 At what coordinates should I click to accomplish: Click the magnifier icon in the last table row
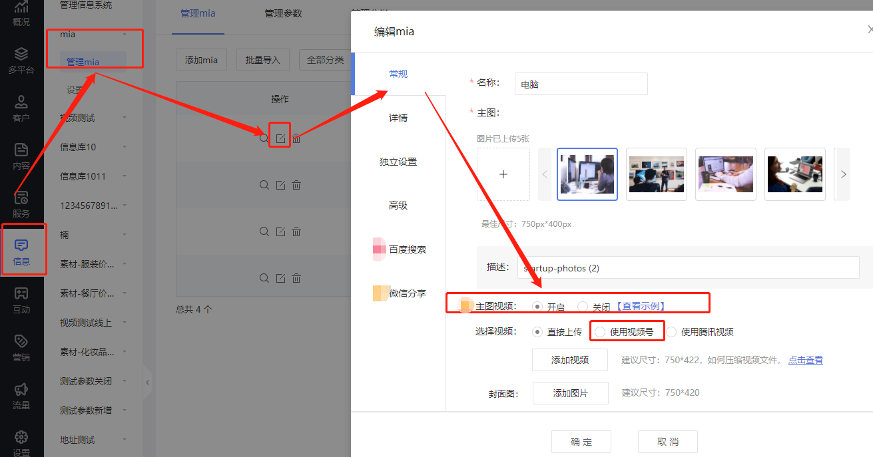[264, 278]
